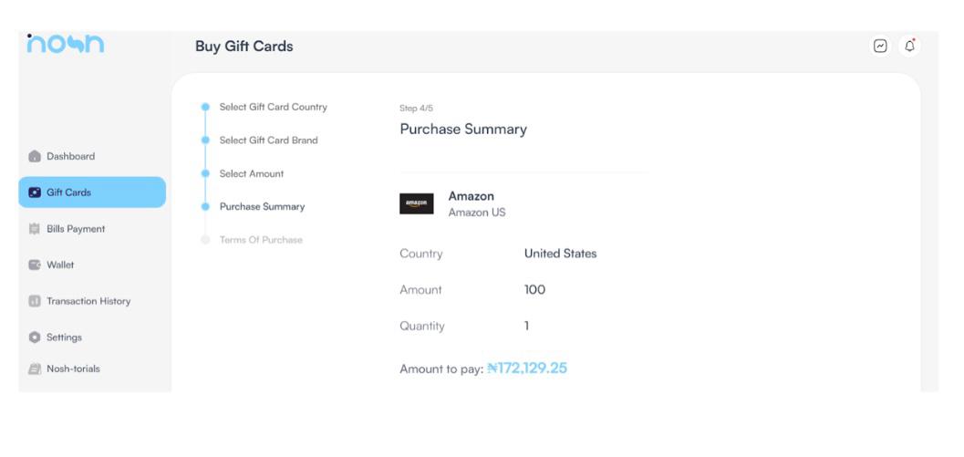
Task: Go back to Select Gift Card Country step
Action: tap(273, 107)
